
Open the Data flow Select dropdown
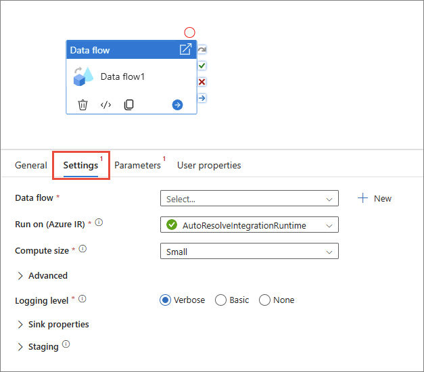point(250,199)
